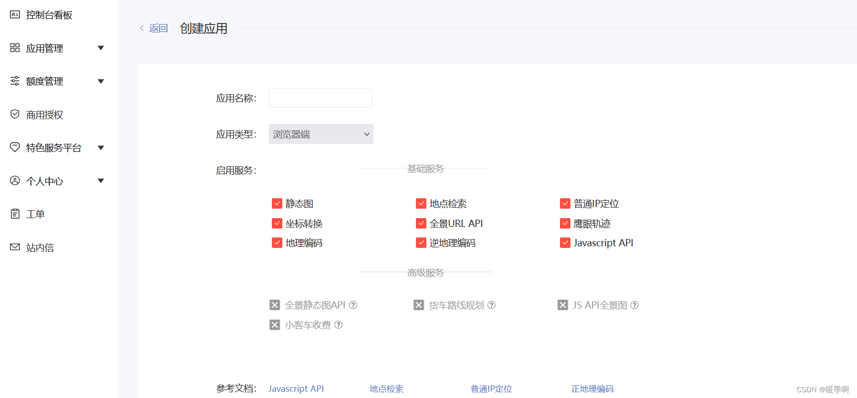Screen dimensions: 857x398
Task: Click the disabled JS API全景图 checkbox
Action: pos(563,305)
